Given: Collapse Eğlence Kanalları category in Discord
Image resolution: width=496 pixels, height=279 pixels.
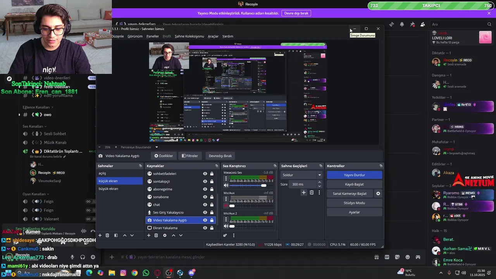Looking at the screenshot, I should click(38, 107).
